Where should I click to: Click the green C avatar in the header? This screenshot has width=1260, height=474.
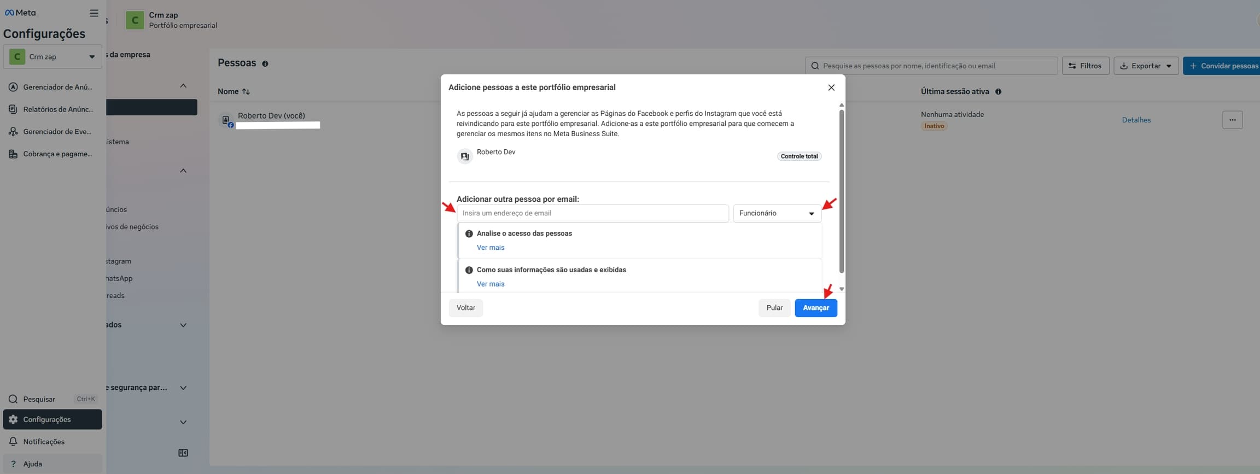(x=135, y=20)
